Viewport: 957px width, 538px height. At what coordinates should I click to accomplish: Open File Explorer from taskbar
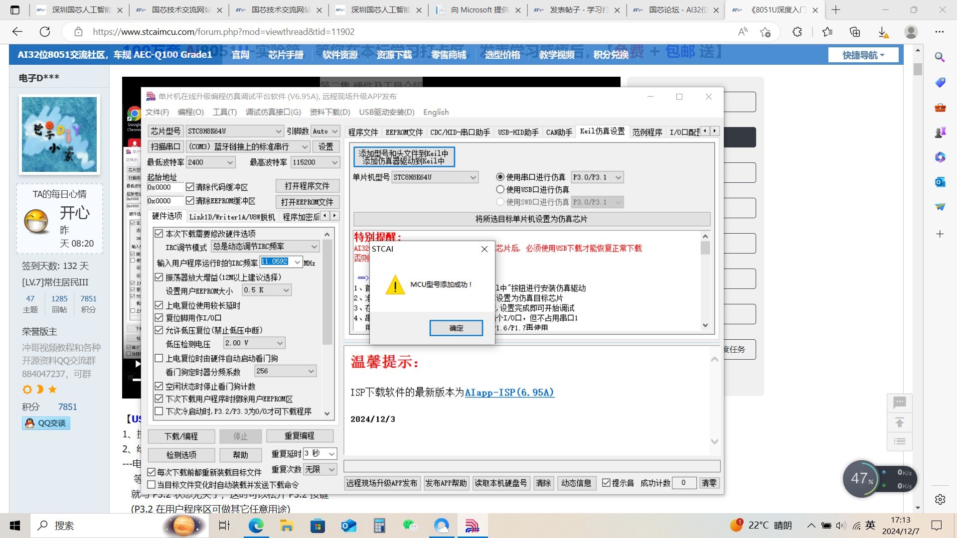[x=287, y=526]
